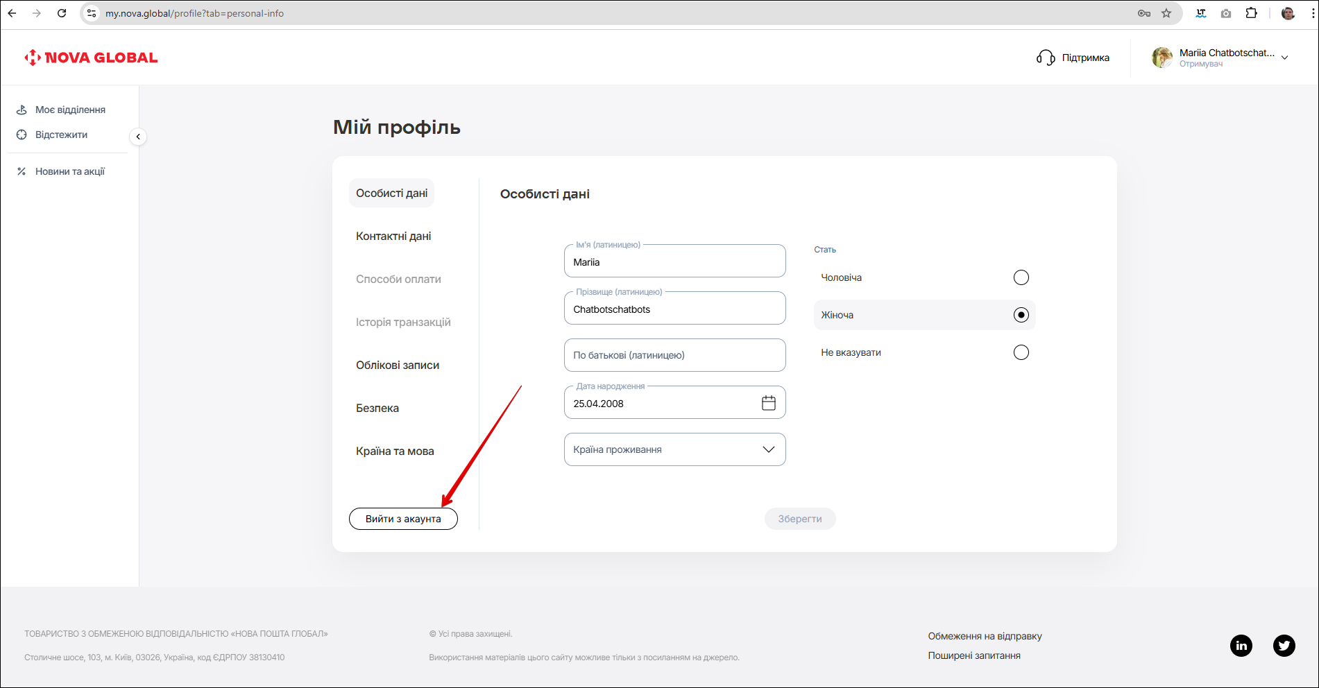The width and height of the screenshot is (1319, 688).
Task: Click the По батькові input field
Action: 674,355
